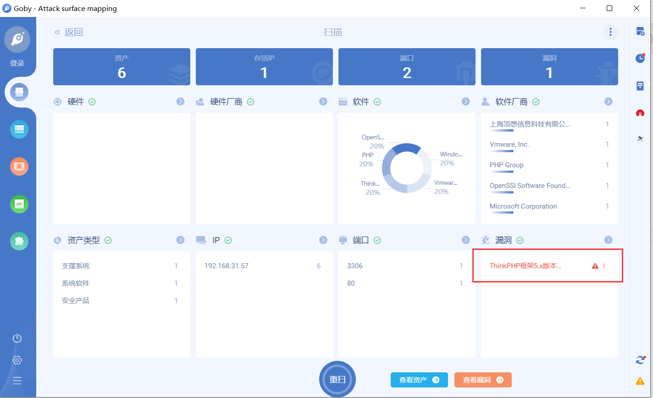The height and width of the screenshot is (398, 653).
Task: Click the green check next to 硬件
Action: click(92, 102)
